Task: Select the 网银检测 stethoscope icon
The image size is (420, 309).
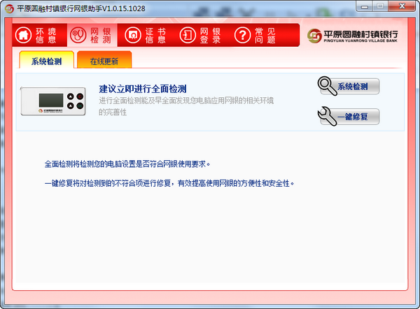Action: 78,35
